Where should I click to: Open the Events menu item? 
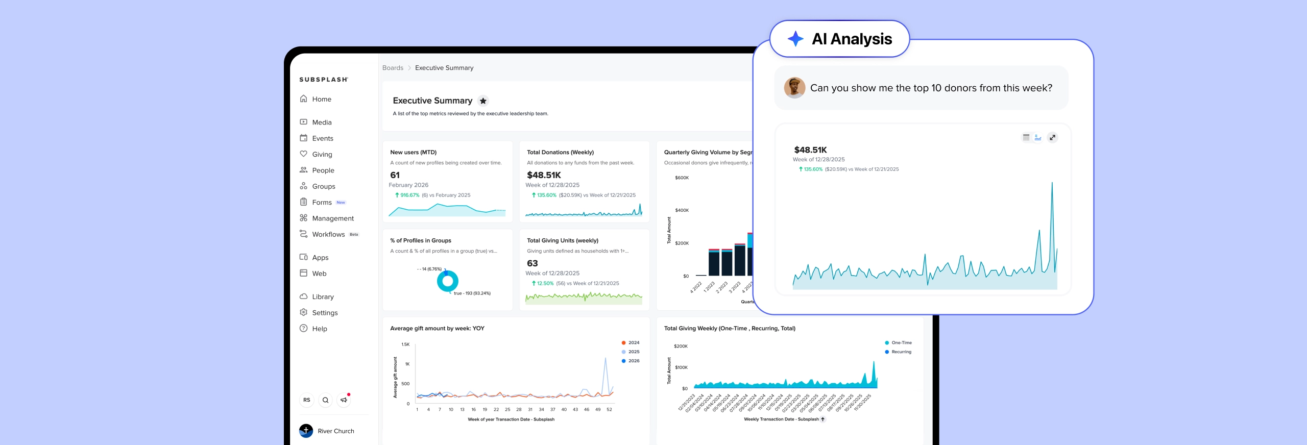(x=323, y=138)
